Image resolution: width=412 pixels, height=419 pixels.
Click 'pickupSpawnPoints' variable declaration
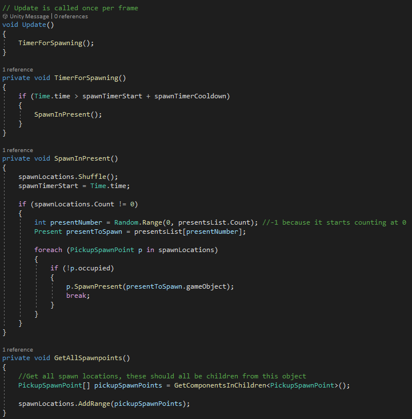click(128, 386)
